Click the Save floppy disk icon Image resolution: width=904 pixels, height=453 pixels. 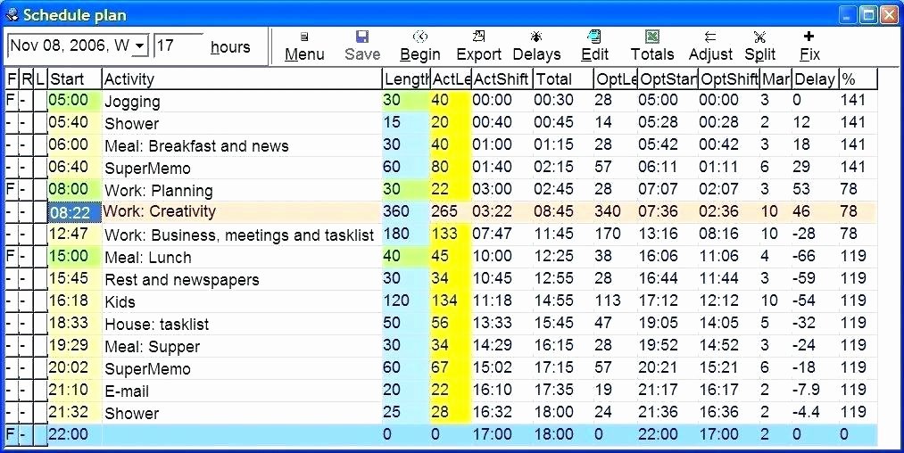(x=362, y=38)
